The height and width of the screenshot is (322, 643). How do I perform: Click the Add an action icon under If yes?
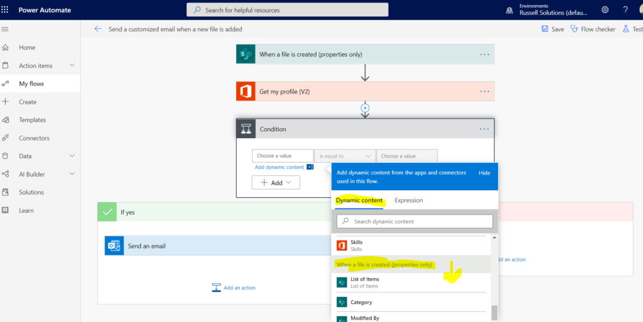217,287
